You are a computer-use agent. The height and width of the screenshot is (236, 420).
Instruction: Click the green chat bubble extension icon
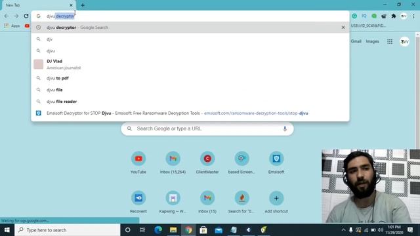pyautogui.click(x=374, y=16)
